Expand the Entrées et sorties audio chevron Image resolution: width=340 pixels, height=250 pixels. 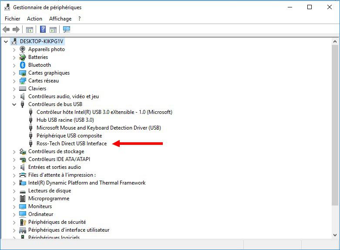14,168
